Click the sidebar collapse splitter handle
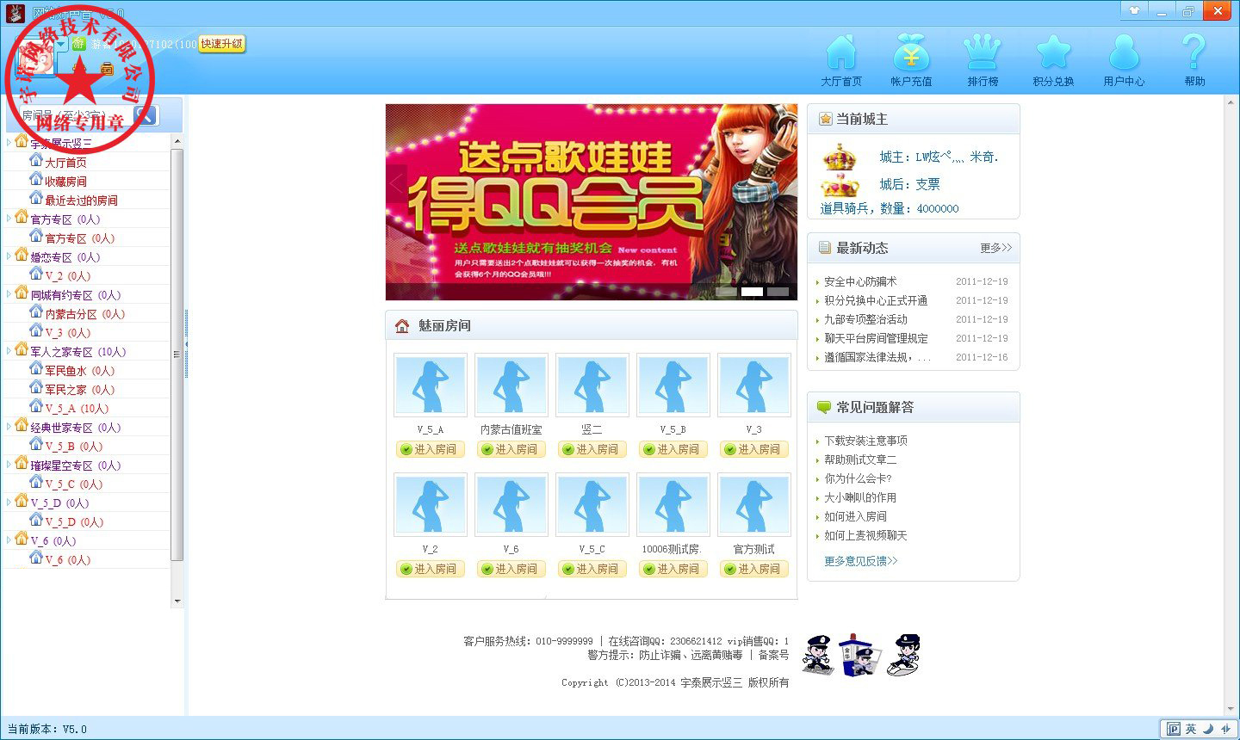 click(x=186, y=344)
